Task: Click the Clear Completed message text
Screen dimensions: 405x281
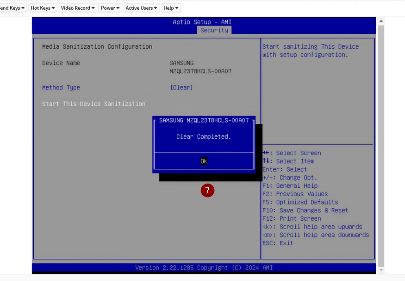Action: coord(204,137)
